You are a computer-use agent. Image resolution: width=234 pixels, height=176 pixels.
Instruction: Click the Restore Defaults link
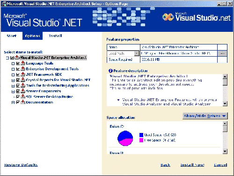coord(21,165)
